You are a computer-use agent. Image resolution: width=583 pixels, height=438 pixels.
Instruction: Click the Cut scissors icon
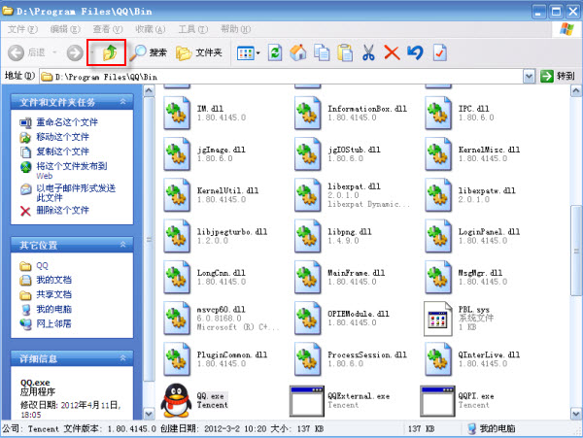click(x=368, y=52)
